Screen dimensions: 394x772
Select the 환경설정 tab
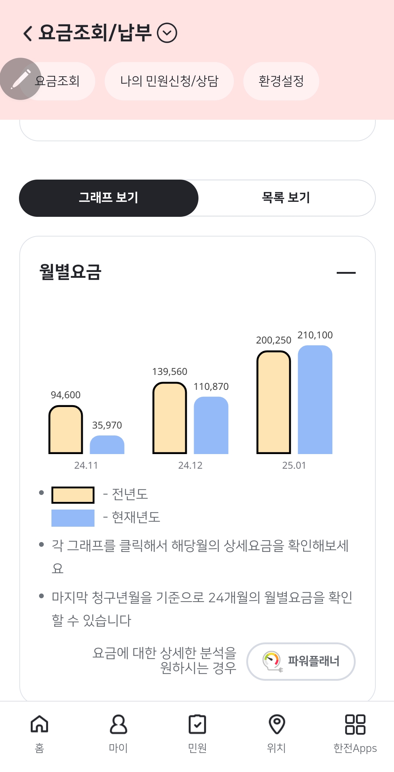click(x=281, y=81)
